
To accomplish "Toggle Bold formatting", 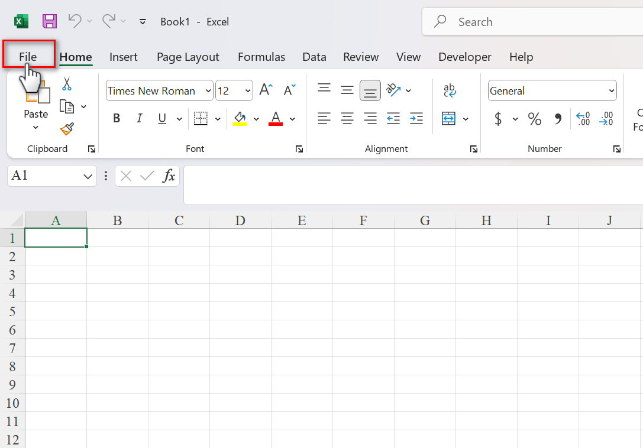I will click(117, 119).
